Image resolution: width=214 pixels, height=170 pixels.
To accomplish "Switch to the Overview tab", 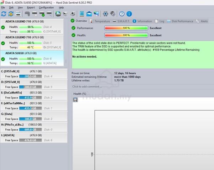I will pos(79,21).
